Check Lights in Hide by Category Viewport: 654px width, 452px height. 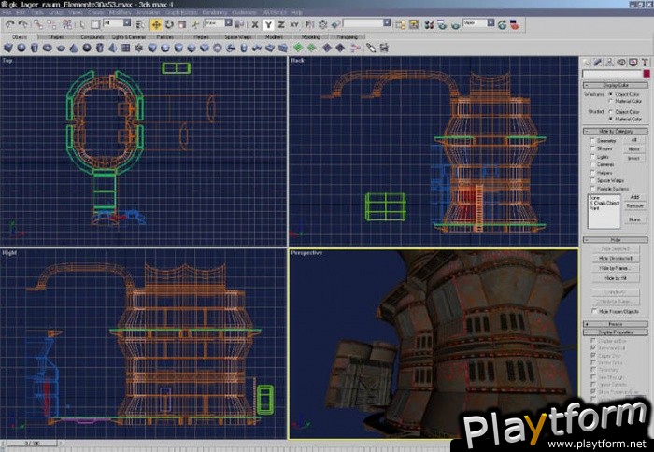click(591, 157)
